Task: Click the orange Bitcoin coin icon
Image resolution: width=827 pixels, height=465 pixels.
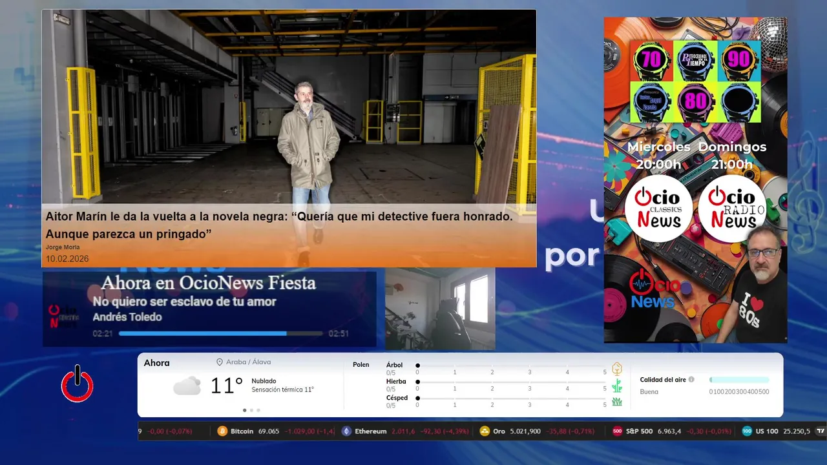Action: (x=222, y=431)
